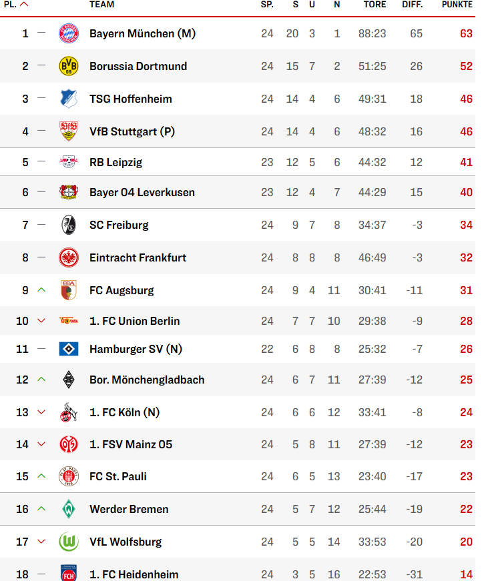Click the Eintracht Frankfurt eagle crest
This screenshot has width=488, height=581.
click(x=69, y=257)
